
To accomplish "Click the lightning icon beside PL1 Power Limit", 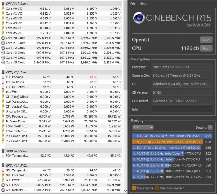I will 3,136.
